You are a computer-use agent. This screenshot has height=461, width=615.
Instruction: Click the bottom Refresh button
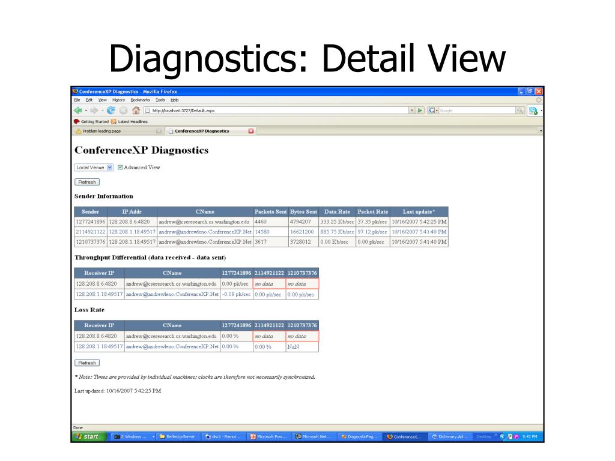pos(87,363)
